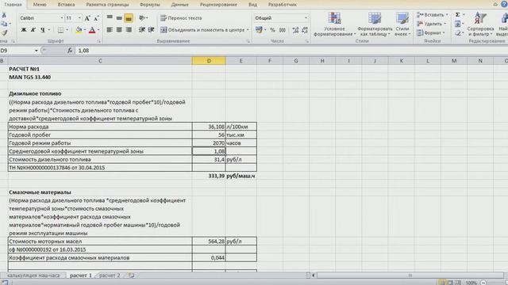Viewport: 508px width, 285px height.
Task: Toggle bold formatting (Ж)
Action: coord(24,30)
